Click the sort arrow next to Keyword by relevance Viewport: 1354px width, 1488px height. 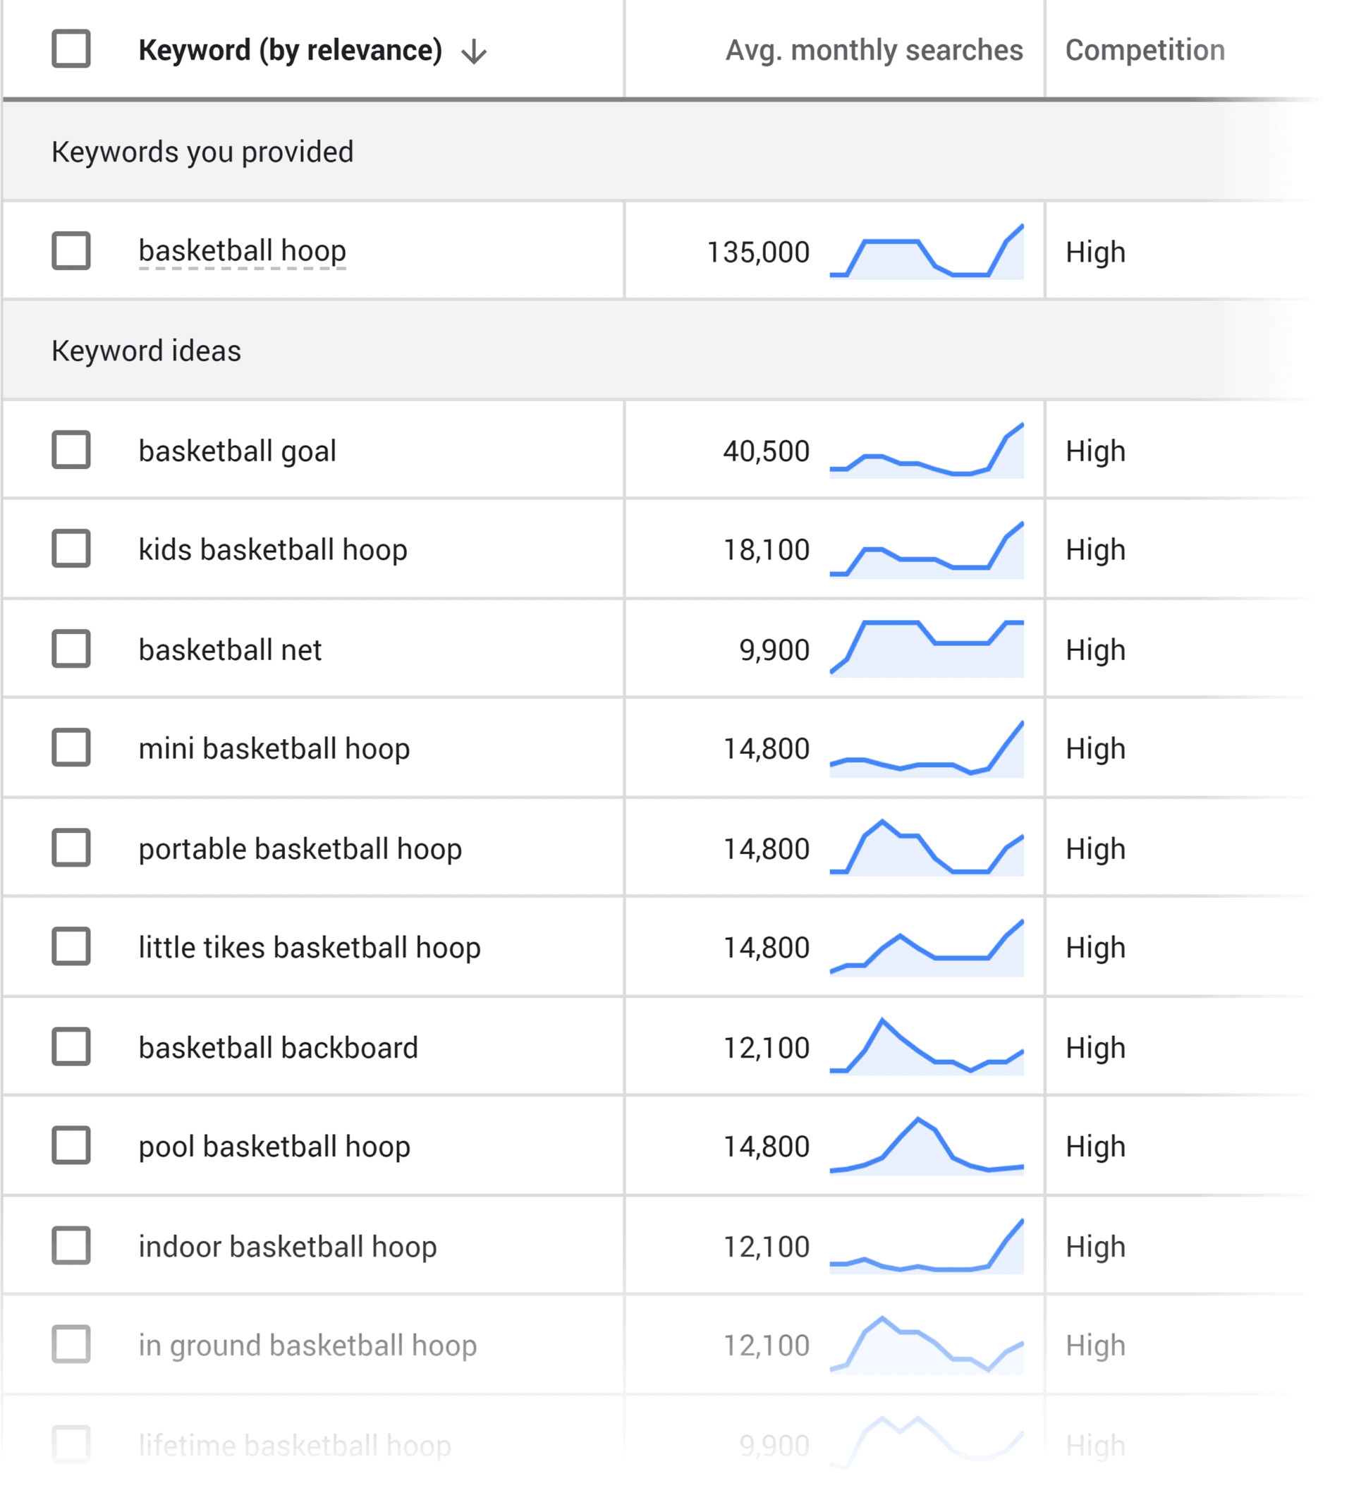click(475, 51)
